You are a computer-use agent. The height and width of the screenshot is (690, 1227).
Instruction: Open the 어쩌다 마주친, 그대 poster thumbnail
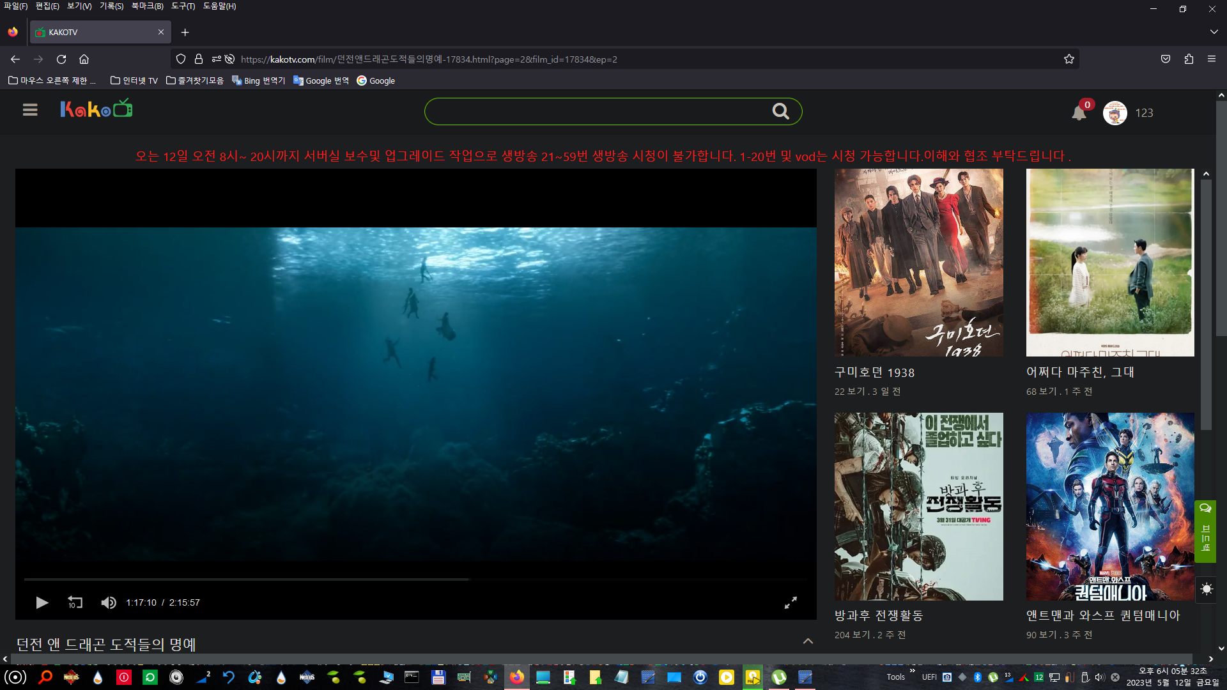point(1110,263)
